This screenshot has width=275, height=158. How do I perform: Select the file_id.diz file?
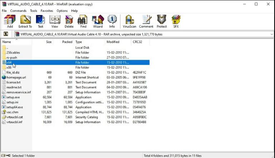point(13,72)
